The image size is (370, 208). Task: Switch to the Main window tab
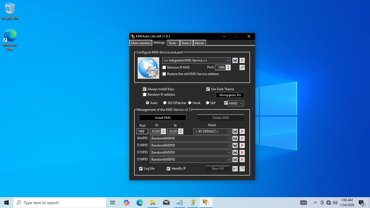click(x=141, y=43)
